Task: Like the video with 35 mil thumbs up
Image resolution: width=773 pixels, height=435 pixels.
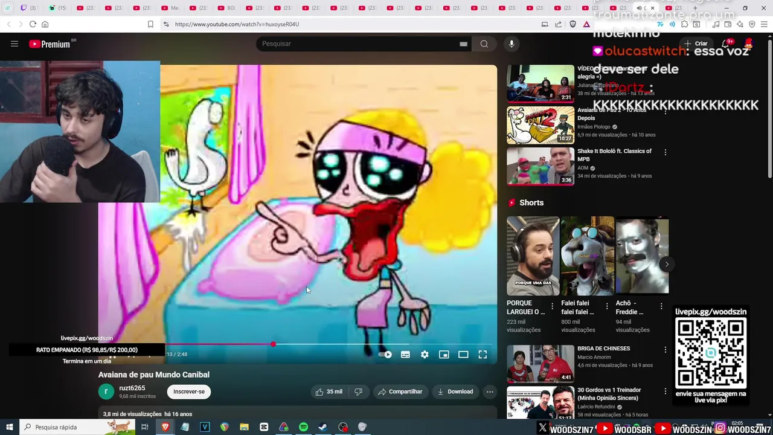Action: 329,391
